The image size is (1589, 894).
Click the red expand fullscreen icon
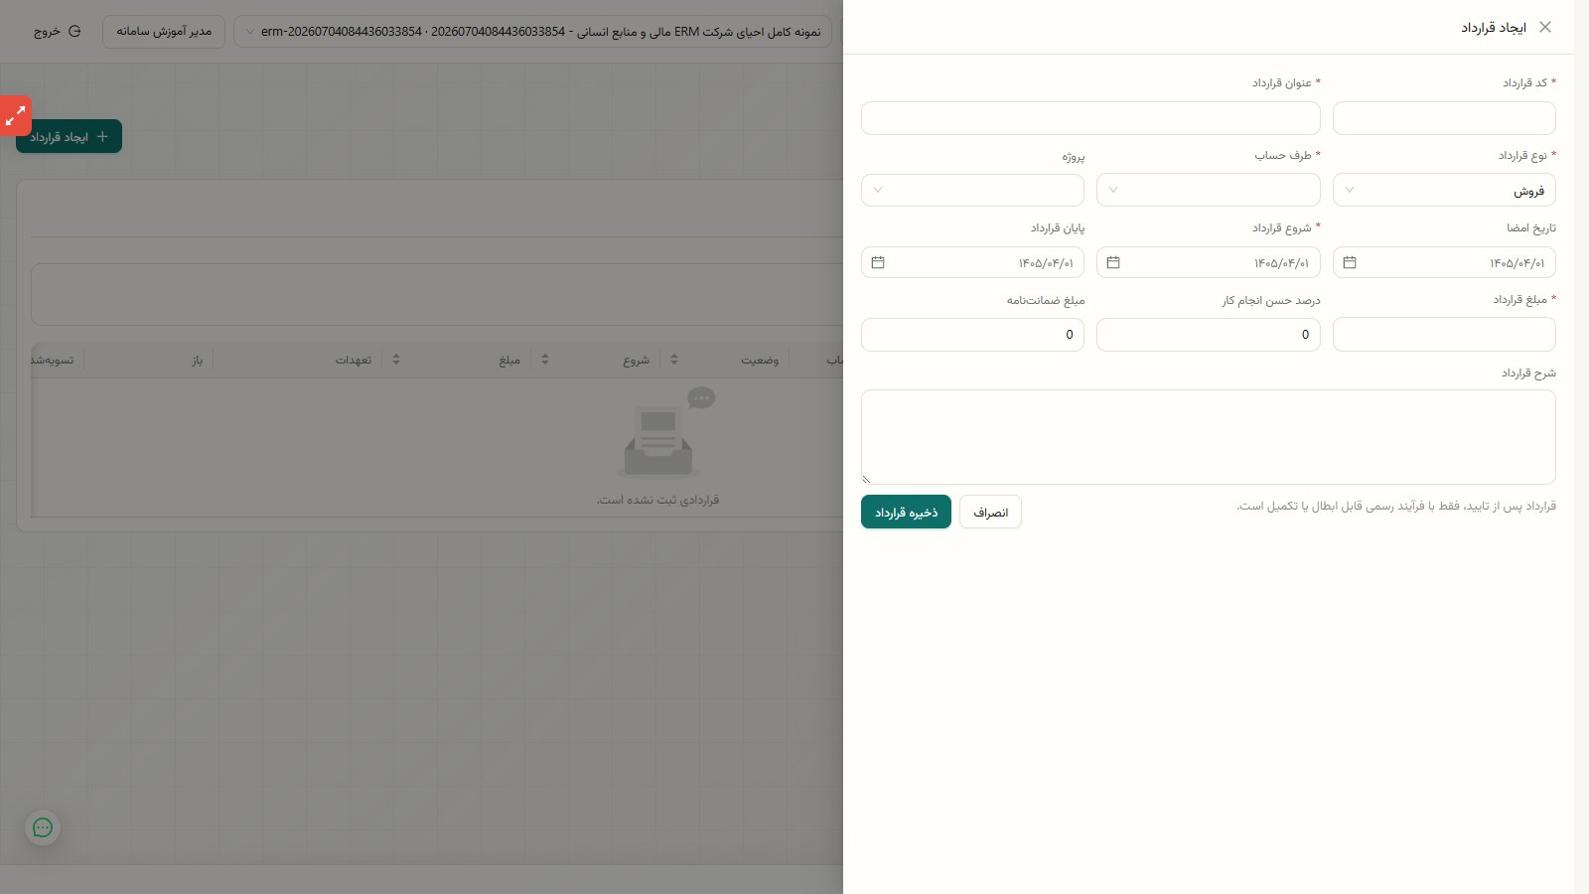[x=15, y=116]
